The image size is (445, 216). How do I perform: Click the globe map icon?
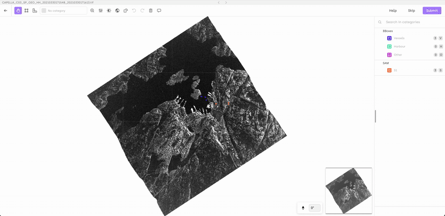pyautogui.click(x=117, y=11)
